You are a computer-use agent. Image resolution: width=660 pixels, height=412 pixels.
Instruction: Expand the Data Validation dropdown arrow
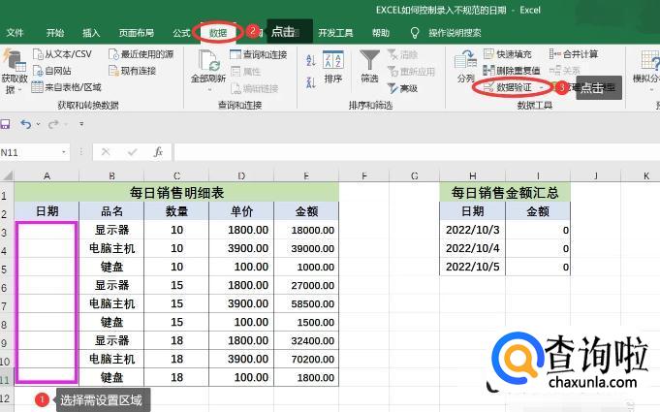click(x=542, y=87)
